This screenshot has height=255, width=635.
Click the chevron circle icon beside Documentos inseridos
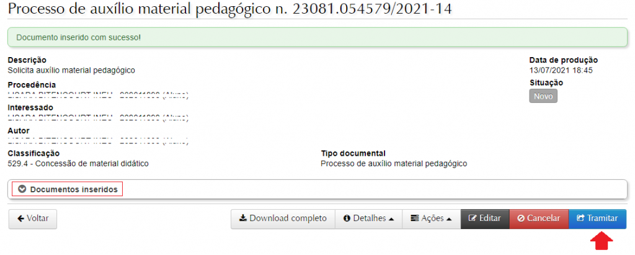(22, 189)
